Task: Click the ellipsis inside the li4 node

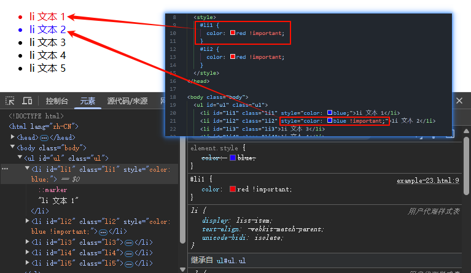Action: pos(129,253)
